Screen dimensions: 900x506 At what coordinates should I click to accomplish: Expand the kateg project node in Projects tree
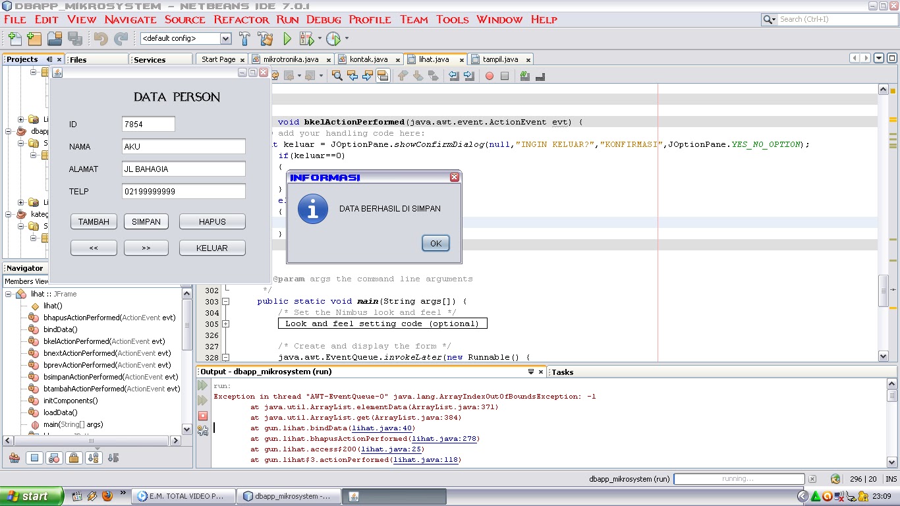(x=9, y=214)
